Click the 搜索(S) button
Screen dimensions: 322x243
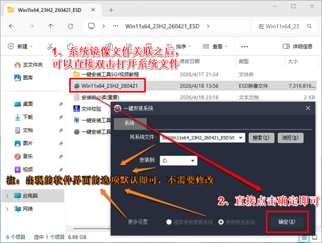[261, 138]
